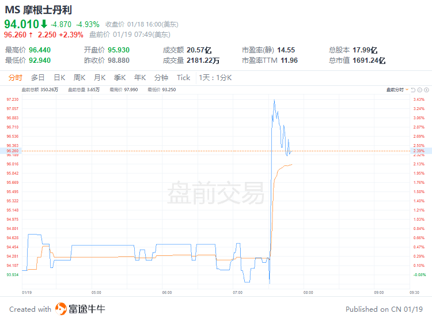Click the 05:00 time axis label
Viewport: 432px width, 321px height.
96,292
